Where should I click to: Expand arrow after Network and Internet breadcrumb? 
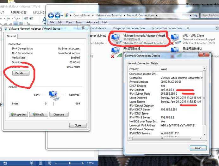pyautogui.click(x=124, y=15)
